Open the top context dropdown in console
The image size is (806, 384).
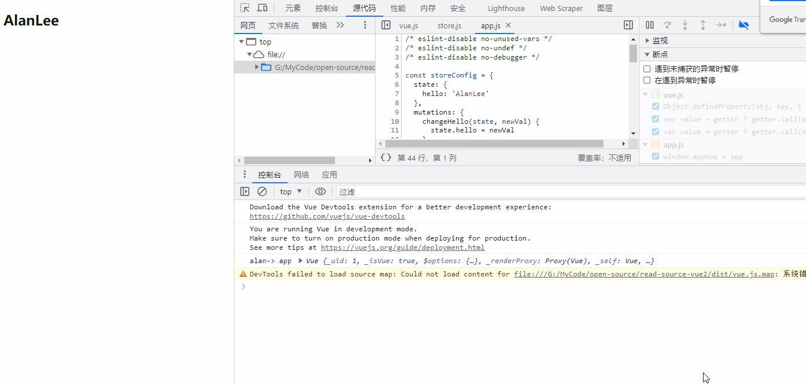pyautogui.click(x=291, y=191)
